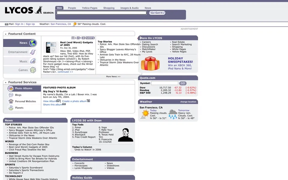Click Free Credit Report fad
288x180 pixels.
click(85, 137)
